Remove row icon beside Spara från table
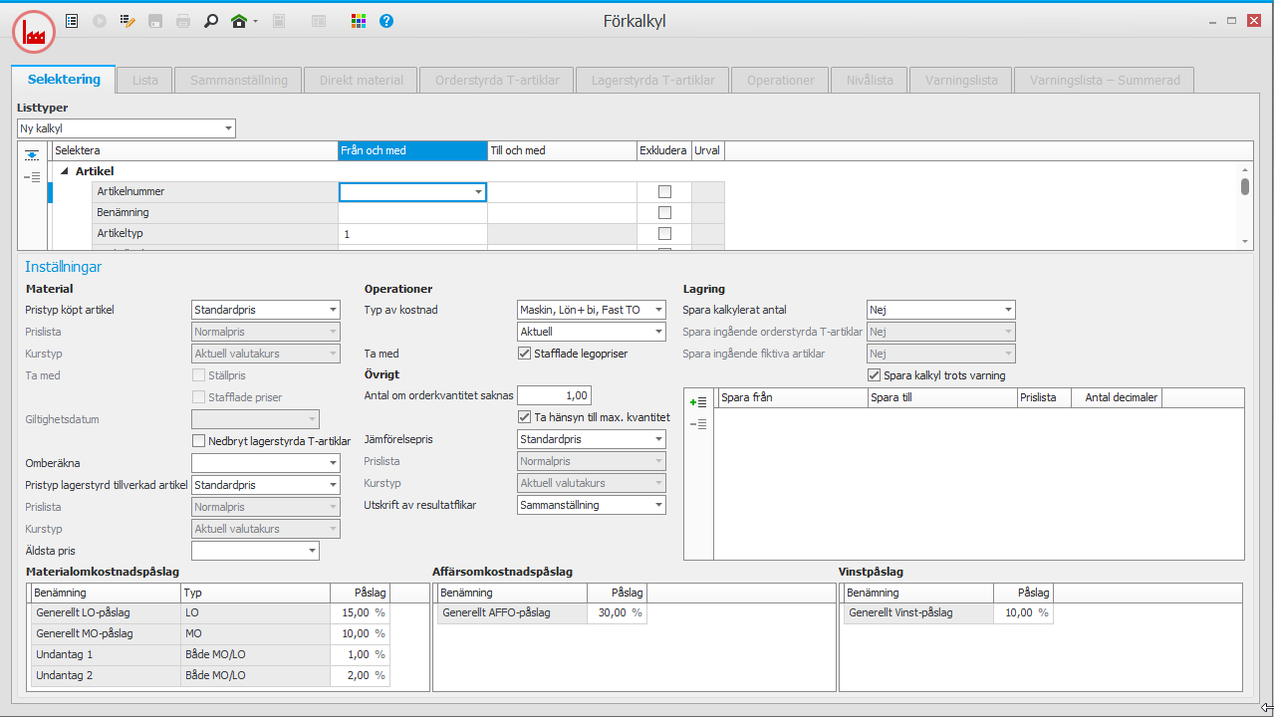The width and height of the screenshot is (1274, 717). [x=698, y=424]
